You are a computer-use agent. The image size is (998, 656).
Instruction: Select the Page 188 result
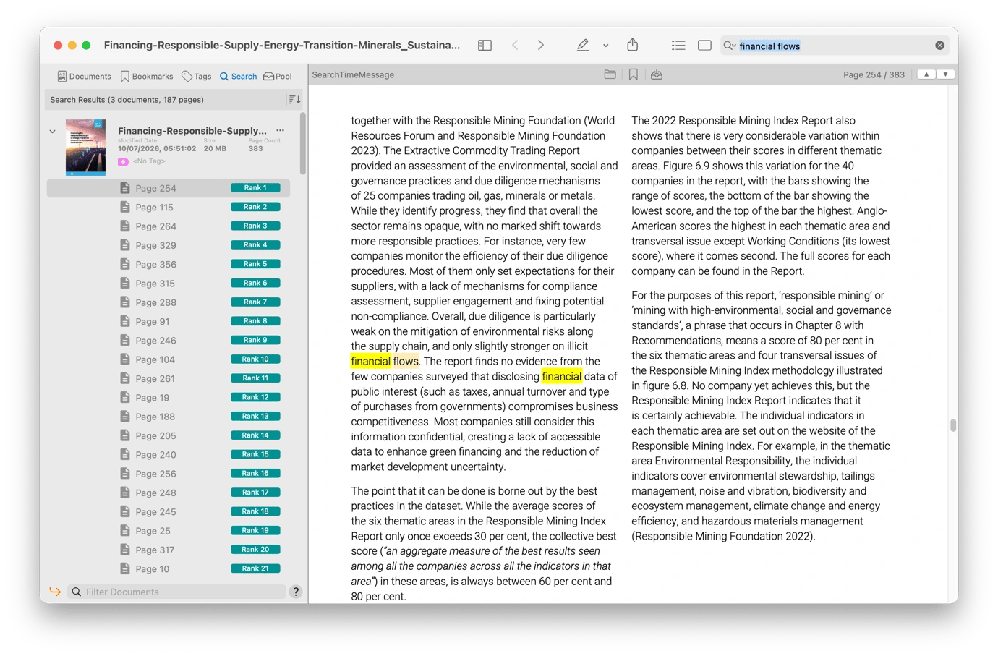(x=169, y=417)
